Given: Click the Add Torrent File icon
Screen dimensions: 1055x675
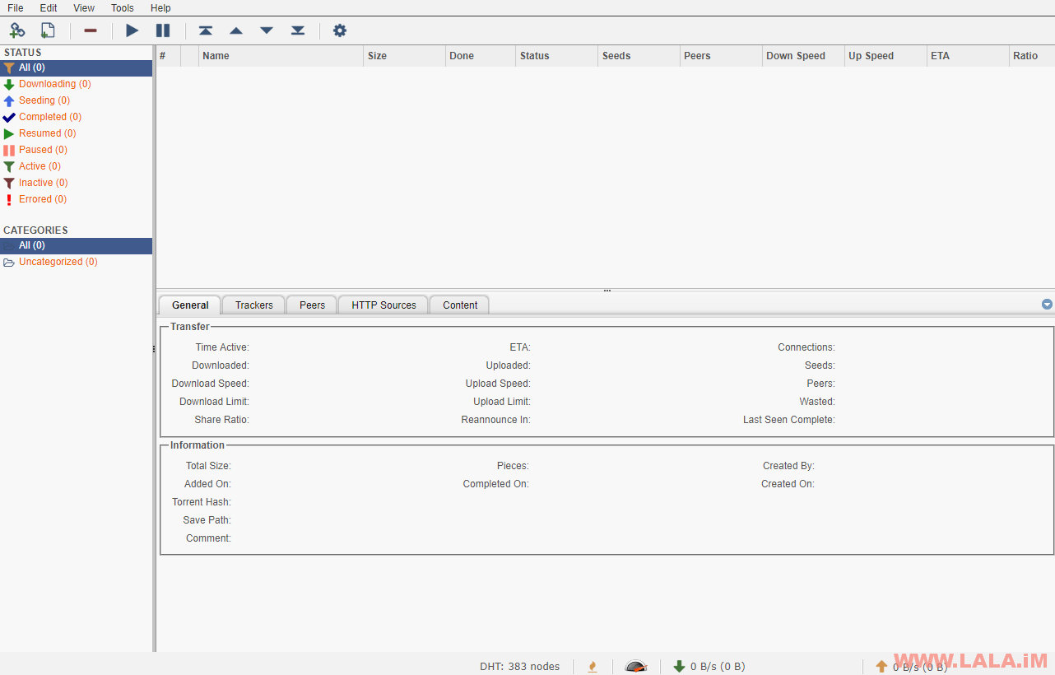Looking at the screenshot, I should click(48, 30).
